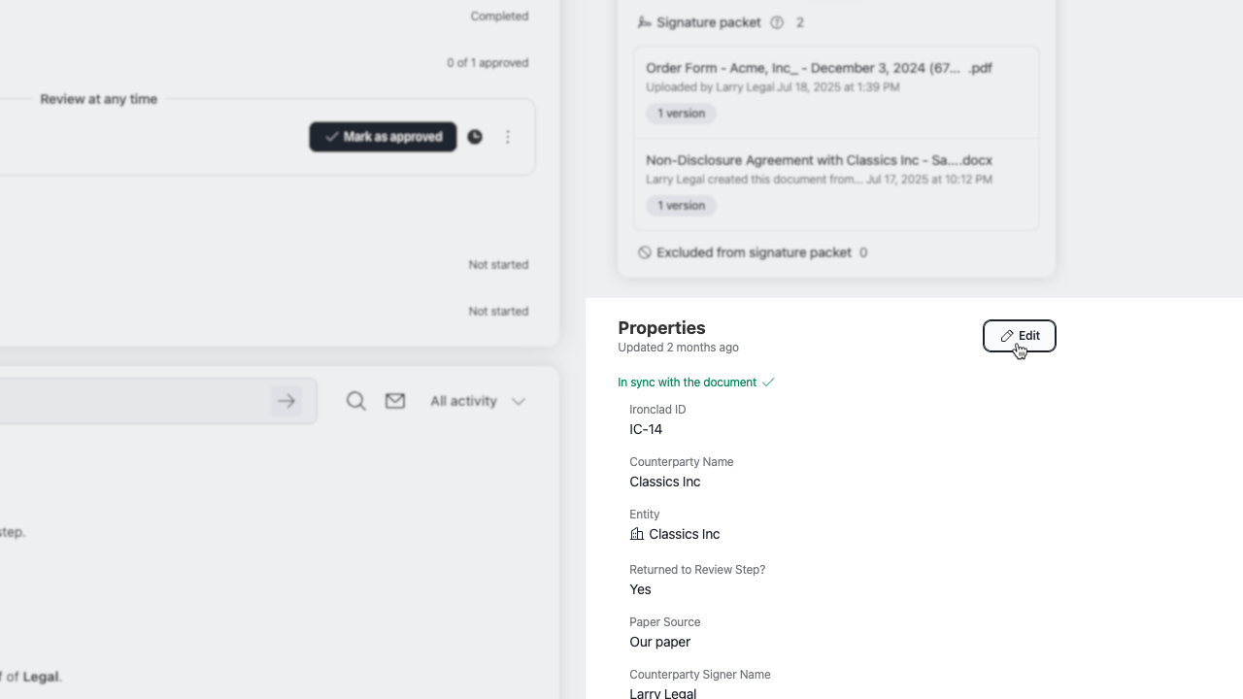The height and width of the screenshot is (699, 1243).
Task: Click the Edit properties pencil button
Action: click(x=1019, y=336)
